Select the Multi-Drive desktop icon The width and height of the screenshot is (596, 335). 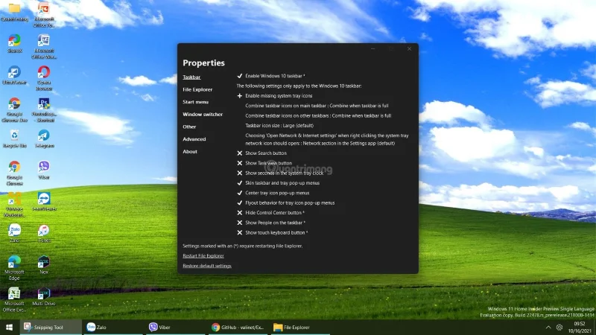44,296
